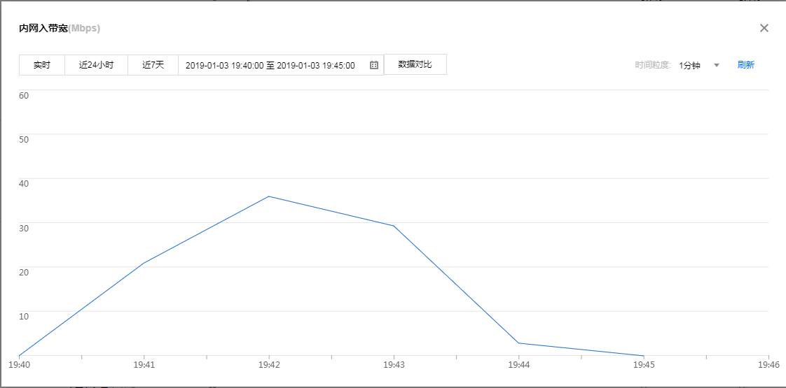
Task: Click the peak data point at 19:42
Action: [x=269, y=196]
